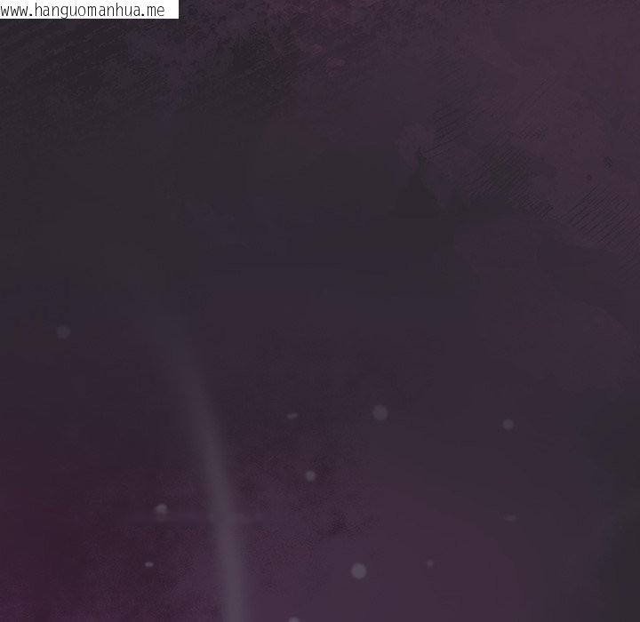Click the dark shadowed area at bottom right corner
Screen dimensions: 640x622
(618, 586)
